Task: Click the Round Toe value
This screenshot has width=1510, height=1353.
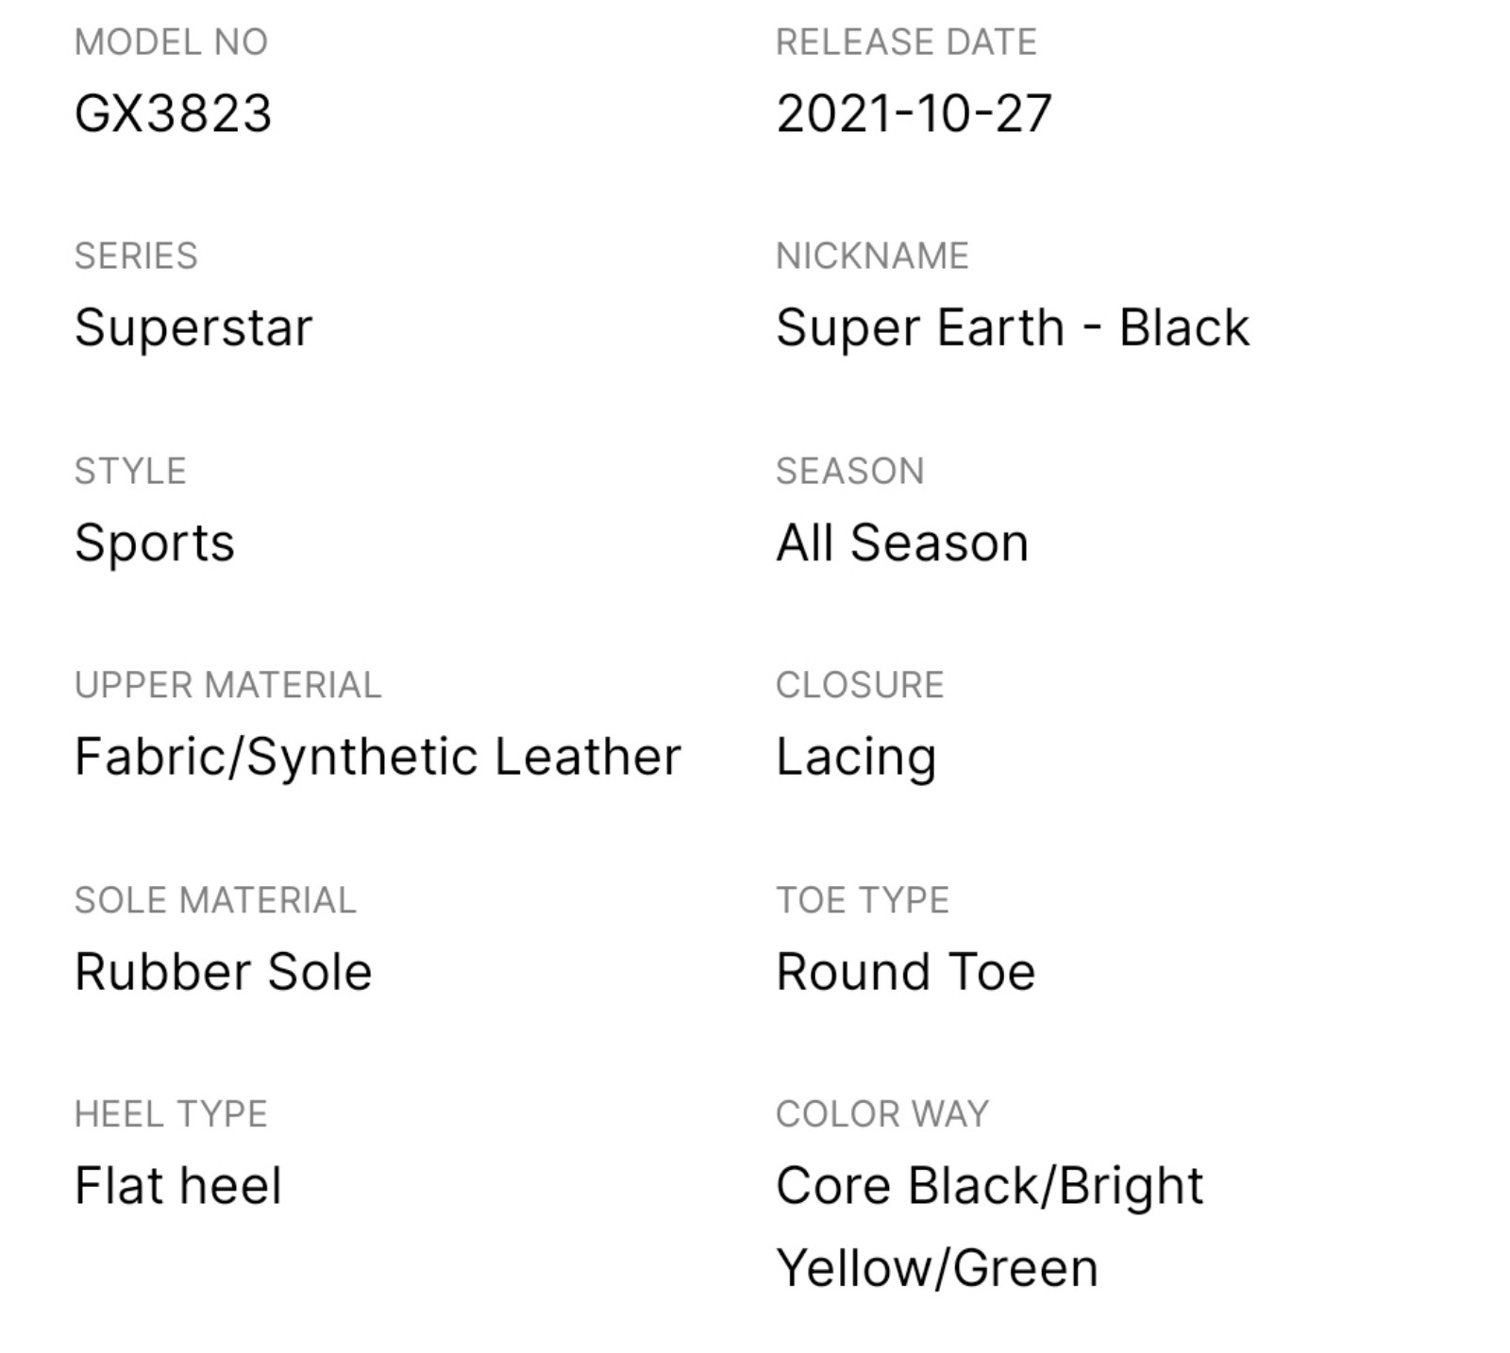Action: (x=906, y=973)
